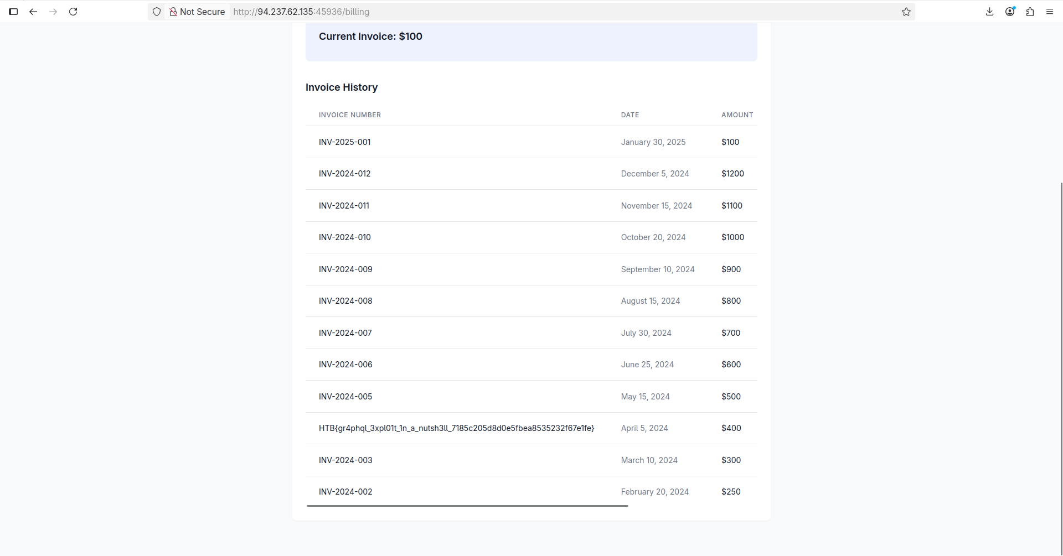This screenshot has height=556, width=1063.
Task: Open the extensions puzzle icon
Action: tap(1030, 12)
